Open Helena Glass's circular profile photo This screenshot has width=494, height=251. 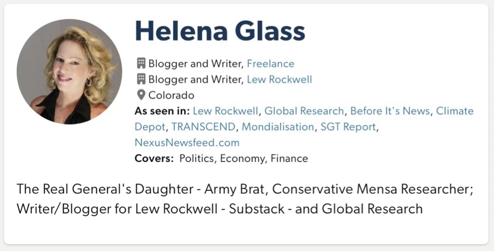[x=69, y=71]
